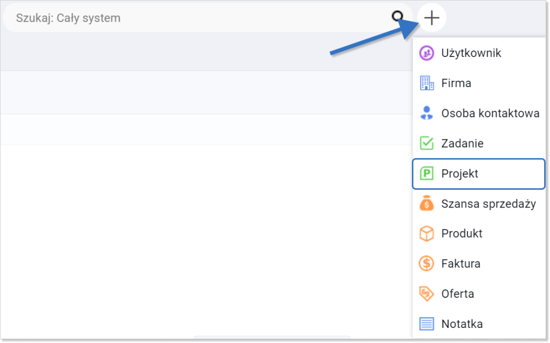The height and width of the screenshot is (343, 550).
Task: Click the purple Użytkownik user icon
Action: [426, 53]
